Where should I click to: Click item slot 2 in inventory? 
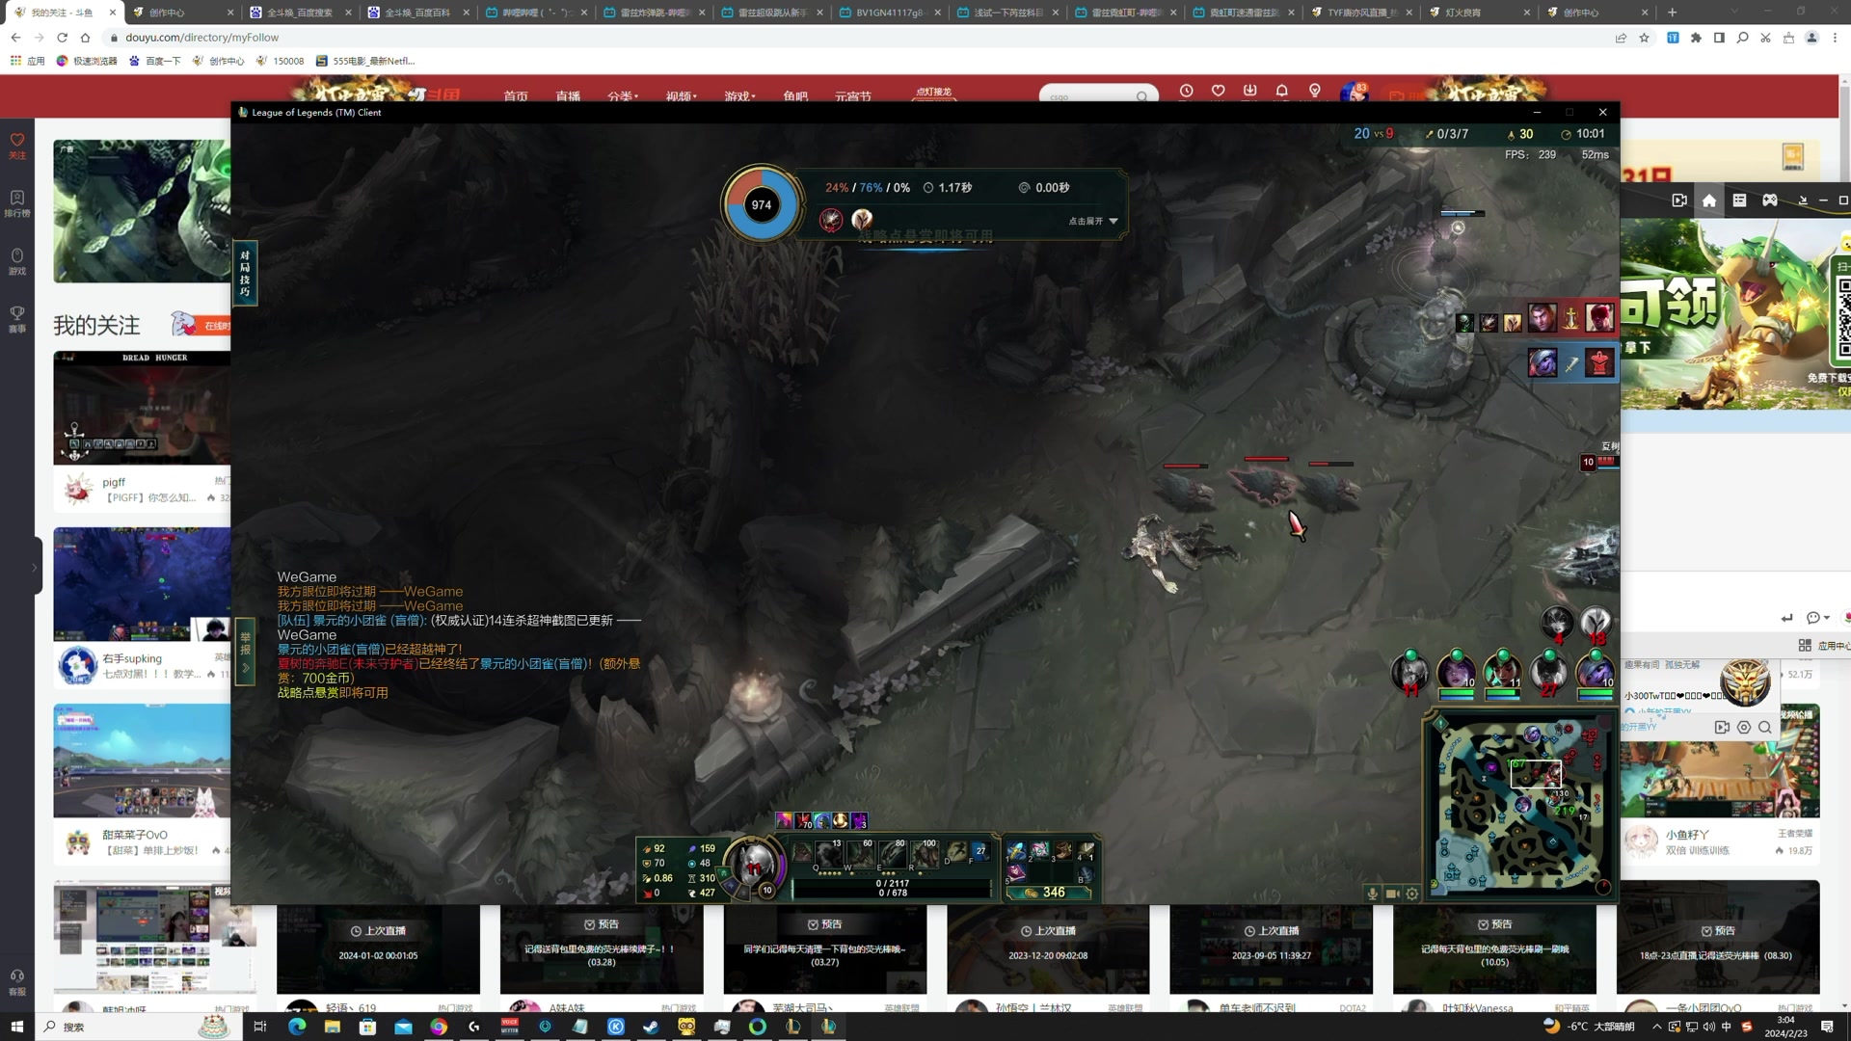(x=1039, y=850)
